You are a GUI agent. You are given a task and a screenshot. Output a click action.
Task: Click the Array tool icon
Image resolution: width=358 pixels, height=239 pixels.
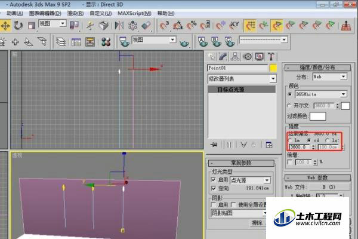(x=132, y=25)
